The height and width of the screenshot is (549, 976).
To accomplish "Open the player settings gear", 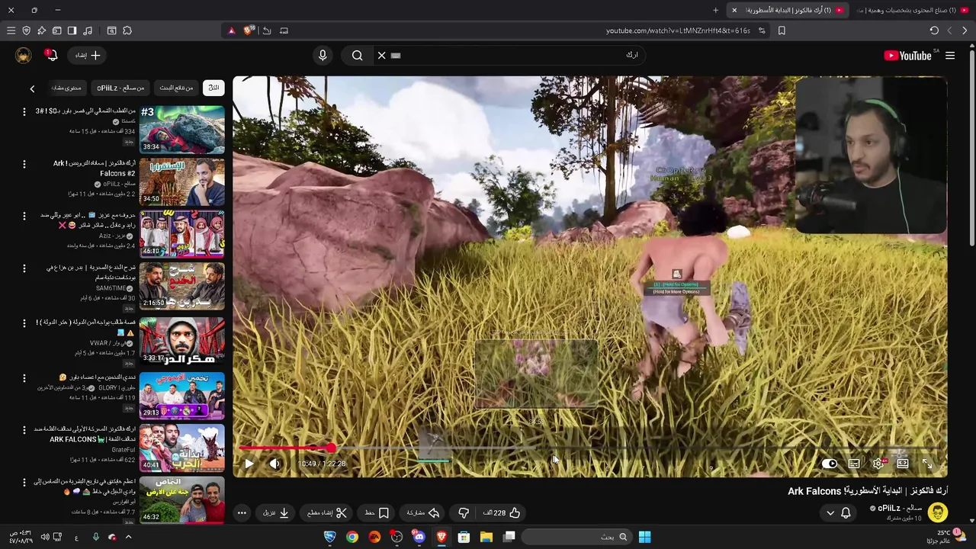I will 878,464.
